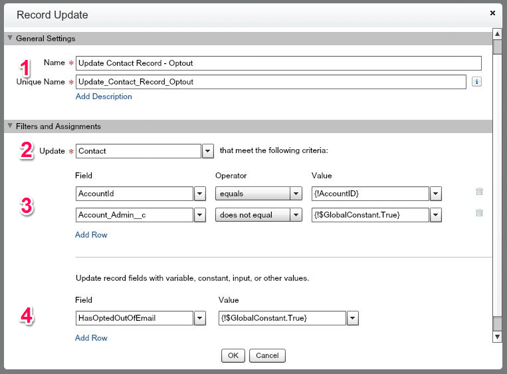Collapse the General Settings section

coord(10,38)
